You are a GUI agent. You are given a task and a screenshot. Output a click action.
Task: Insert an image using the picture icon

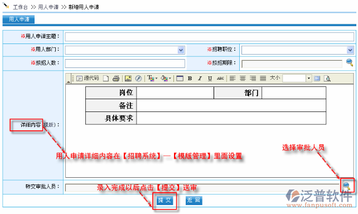point(128,79)
